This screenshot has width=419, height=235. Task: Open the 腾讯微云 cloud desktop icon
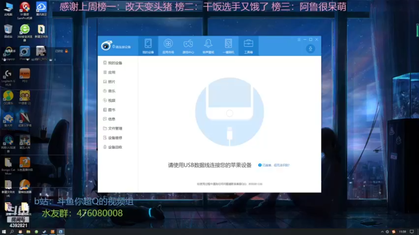tap(41, 9)
